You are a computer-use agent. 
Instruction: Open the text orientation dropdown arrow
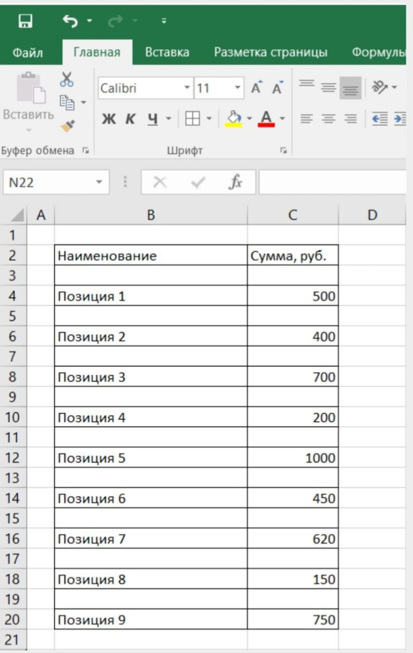(394, 88)
